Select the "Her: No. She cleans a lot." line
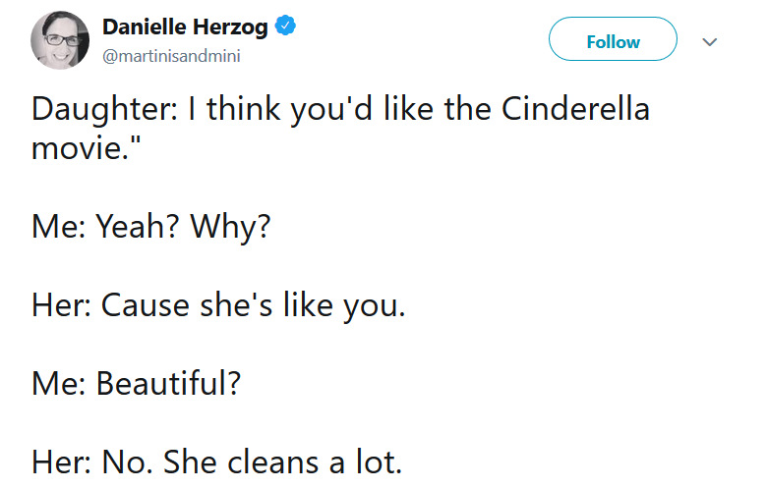 217,462
